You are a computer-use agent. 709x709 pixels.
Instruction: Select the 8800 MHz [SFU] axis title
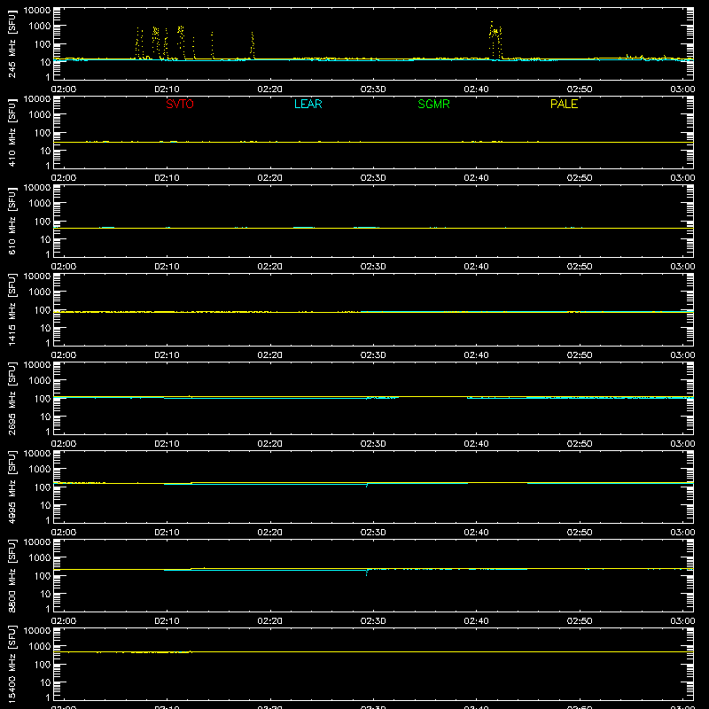click(x=12, y=575)
